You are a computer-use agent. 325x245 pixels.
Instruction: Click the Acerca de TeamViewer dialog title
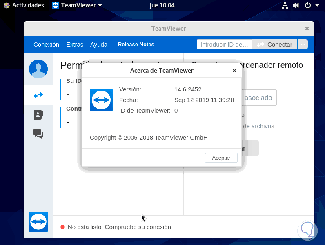(162, 71)
